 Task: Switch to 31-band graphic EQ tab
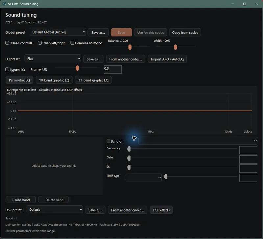click(x=93, y=80)
